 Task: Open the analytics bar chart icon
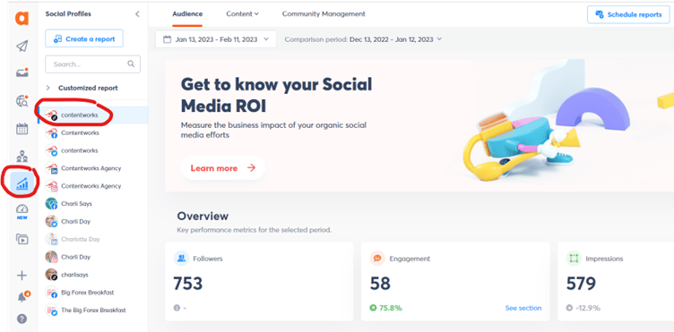pyautogui.click(x=22, y=184)
